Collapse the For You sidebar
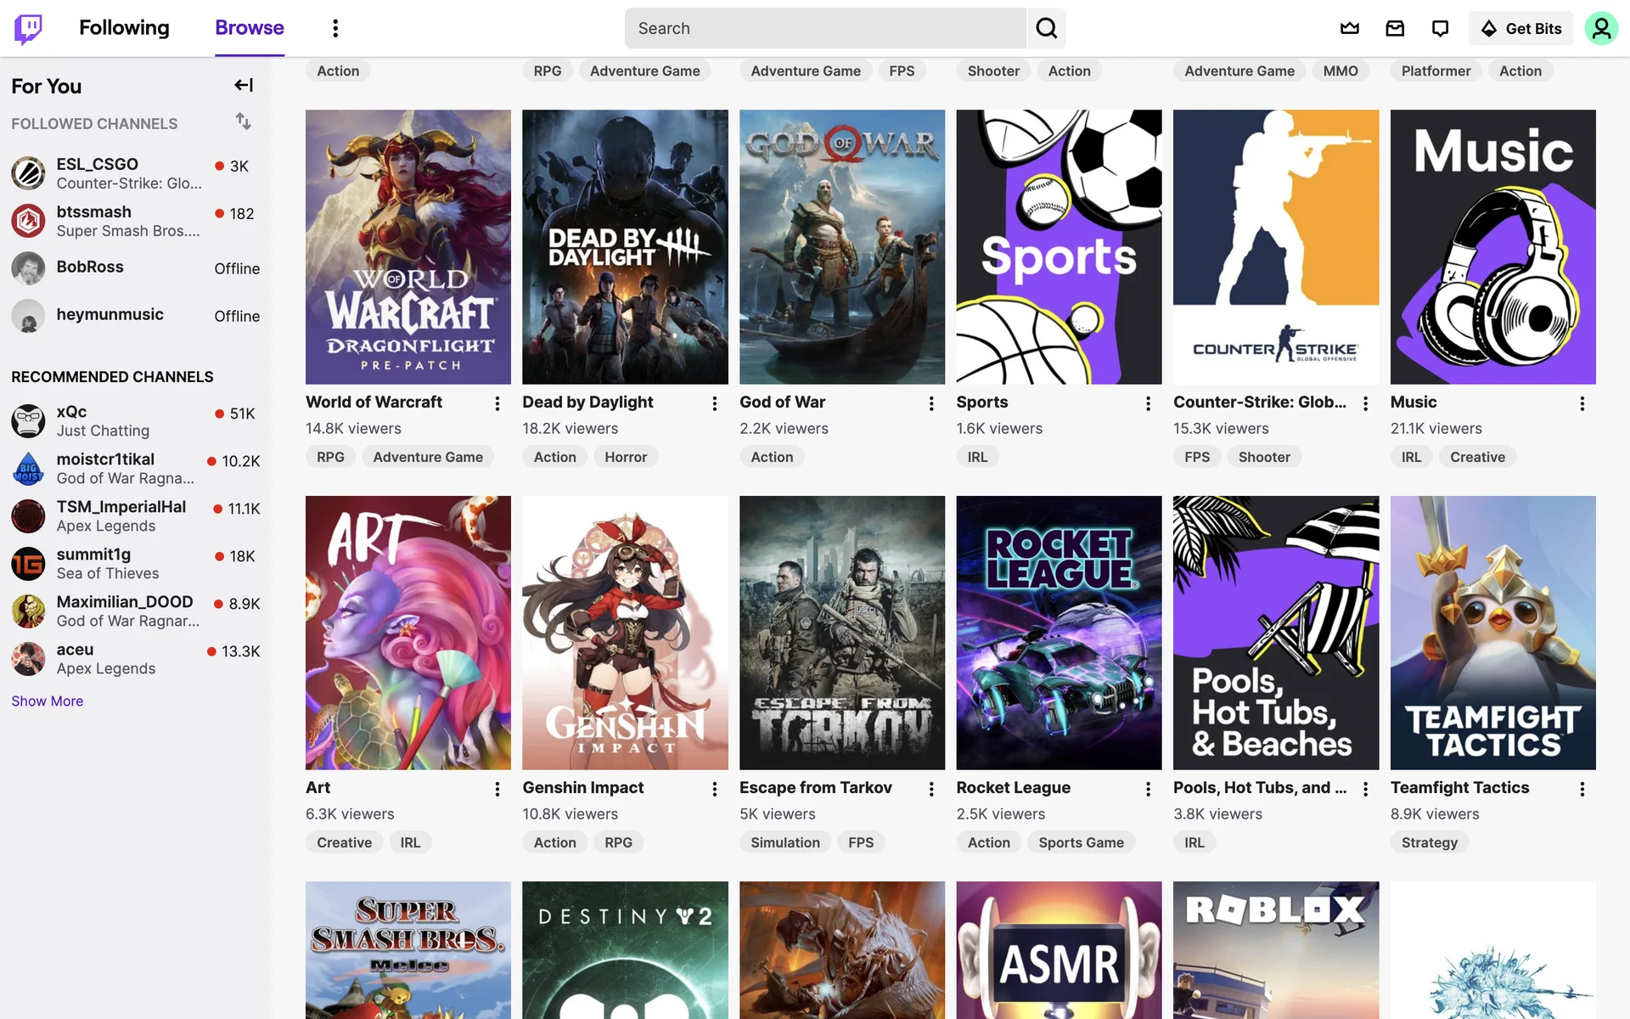This screenshot has height=1019, width=1630. [244, 85]
